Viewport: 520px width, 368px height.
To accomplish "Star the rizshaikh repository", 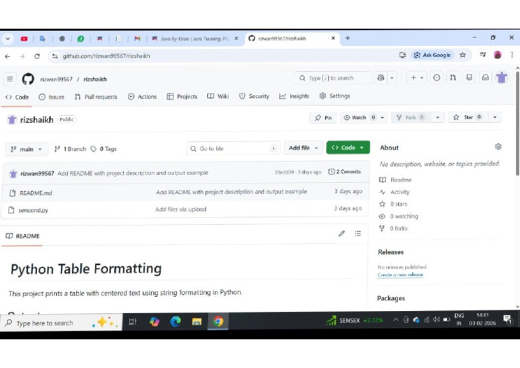I will point(469,117).
